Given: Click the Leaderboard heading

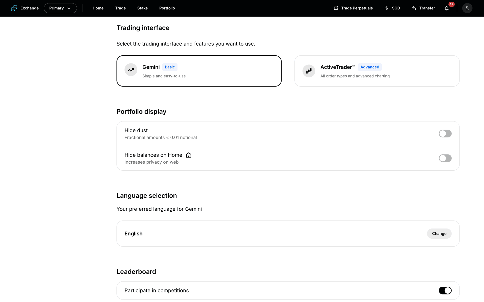Looking at the screenshot, I should (x=136, y=272).
